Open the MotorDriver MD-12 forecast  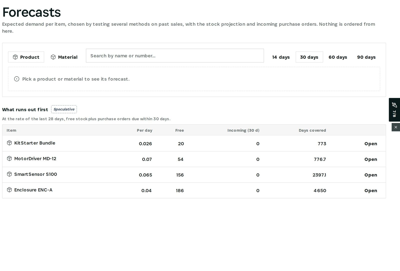[x=370, y=159]
